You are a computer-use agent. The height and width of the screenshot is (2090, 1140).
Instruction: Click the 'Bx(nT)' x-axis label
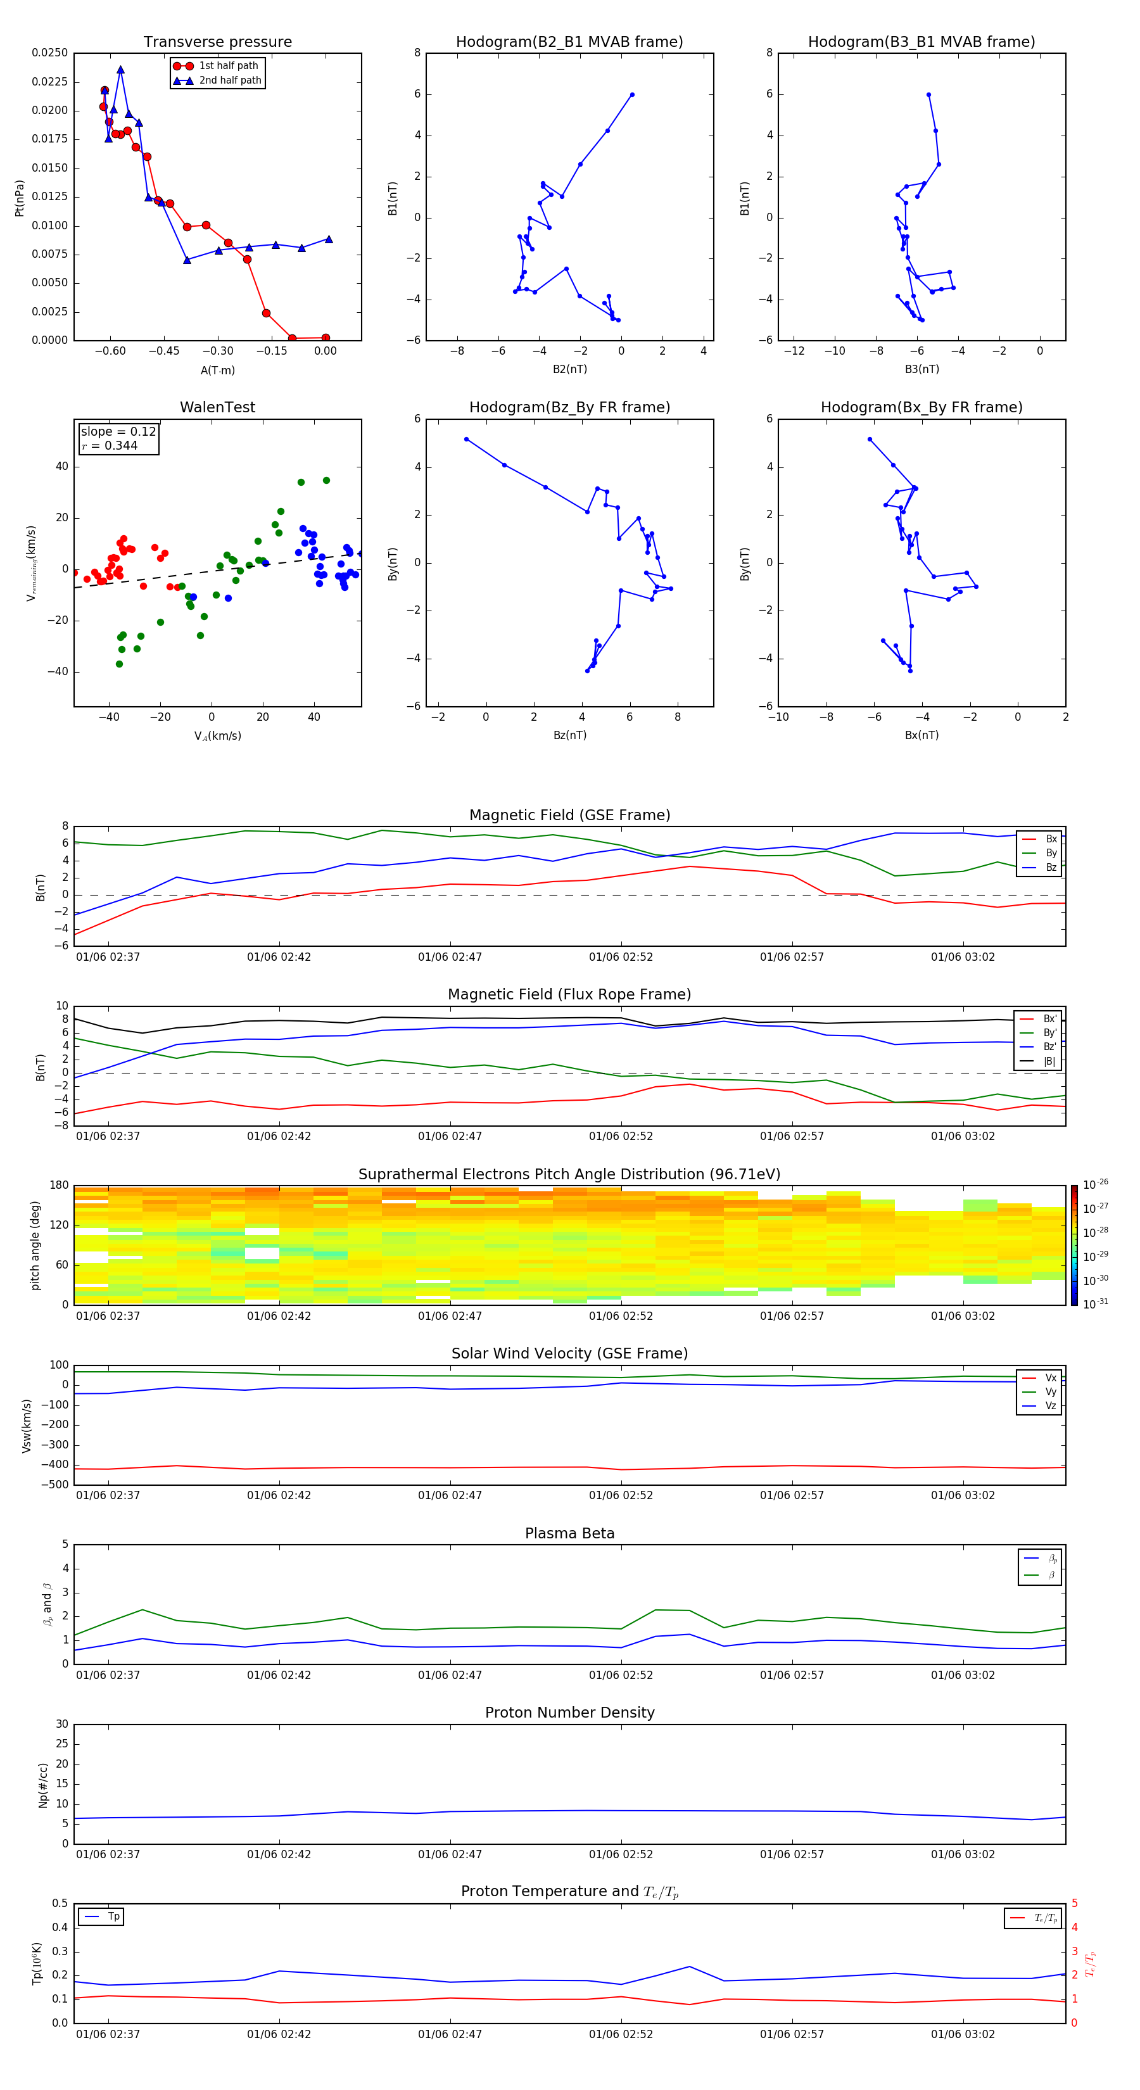921,735
